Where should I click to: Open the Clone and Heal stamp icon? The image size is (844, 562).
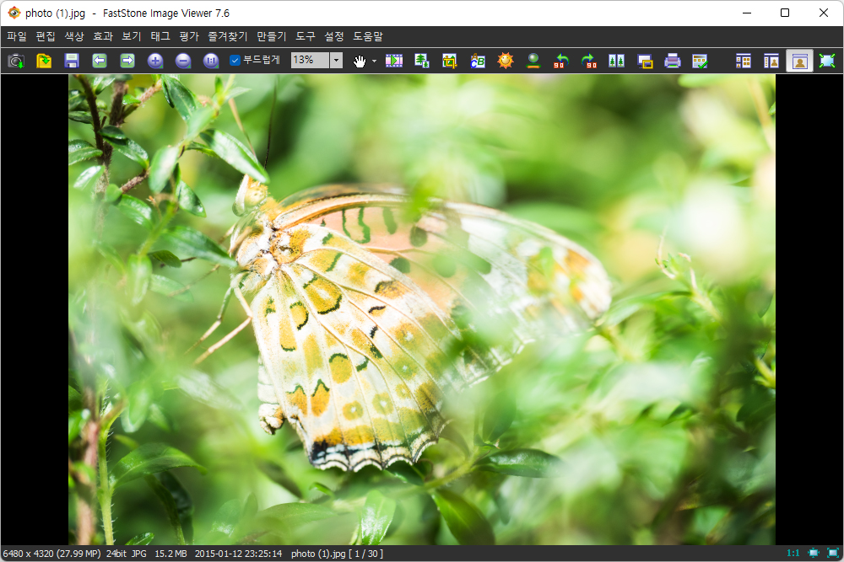(x=533, y=61)
